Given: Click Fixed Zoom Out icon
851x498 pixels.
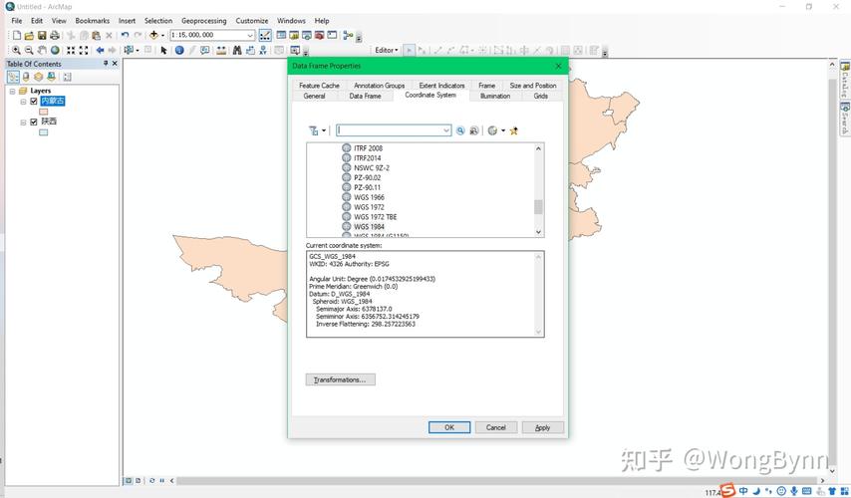Looking at the screenshot, I should pyautogui.click(x=84, y=50).
